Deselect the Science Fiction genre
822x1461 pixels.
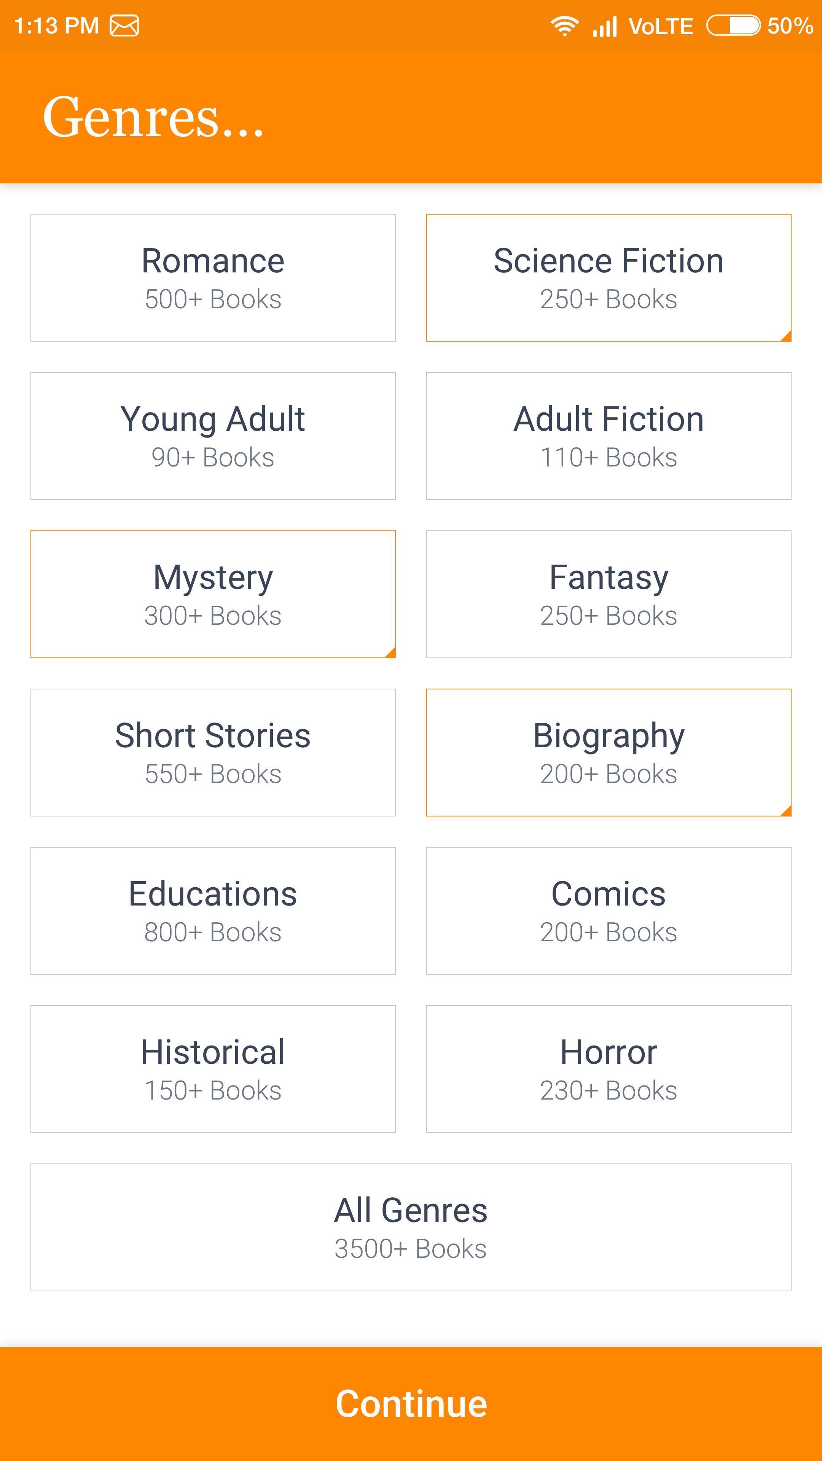[x=608, y=277]
